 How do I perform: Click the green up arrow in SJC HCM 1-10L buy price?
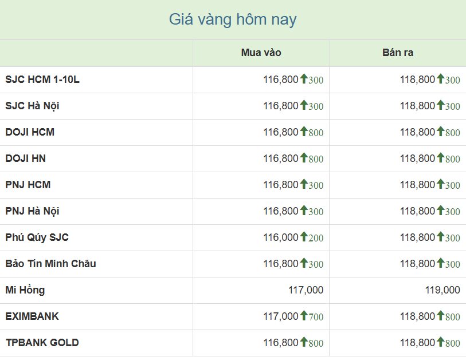pyautogui.click(x=304, y=79)
